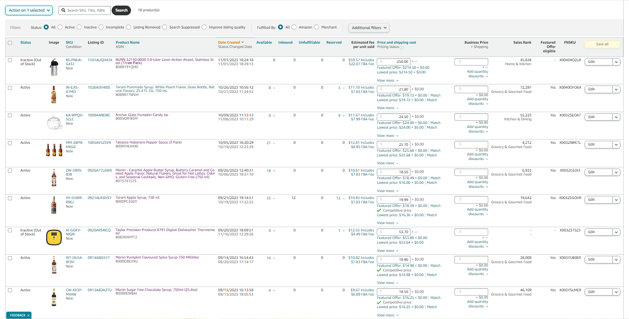The height and width of the screenshot is (319, 629).
Task: Filter Fulfilled By Amazon
Action: (294, 27)
